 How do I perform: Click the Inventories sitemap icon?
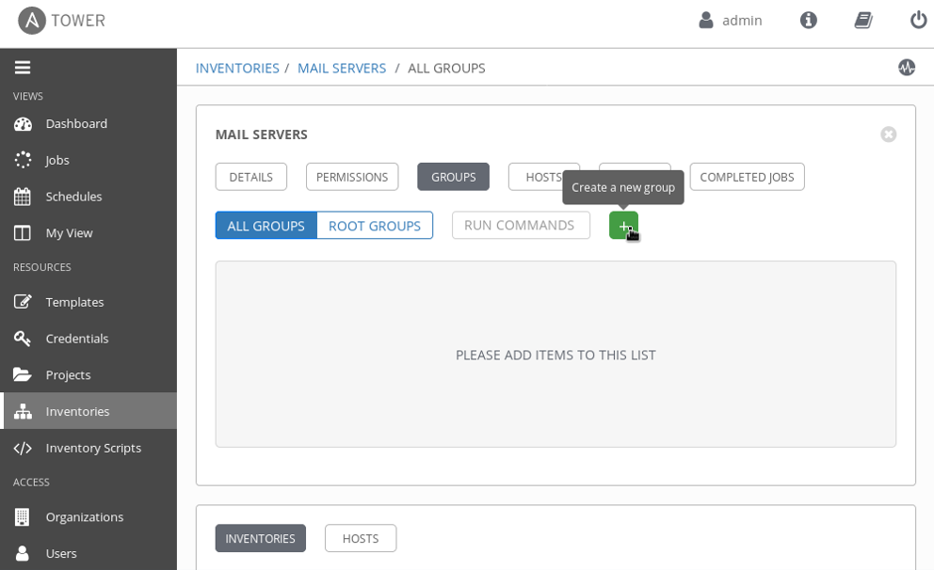[x=23, y=411]
